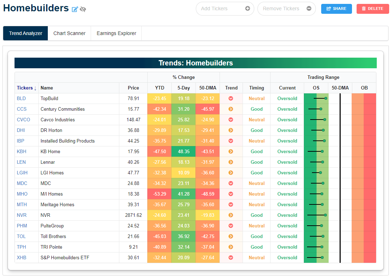Edit the watchlist name via pencil icon
This screenshot has height=278, width=392.
pyautogui.click(x=75, y=9)
